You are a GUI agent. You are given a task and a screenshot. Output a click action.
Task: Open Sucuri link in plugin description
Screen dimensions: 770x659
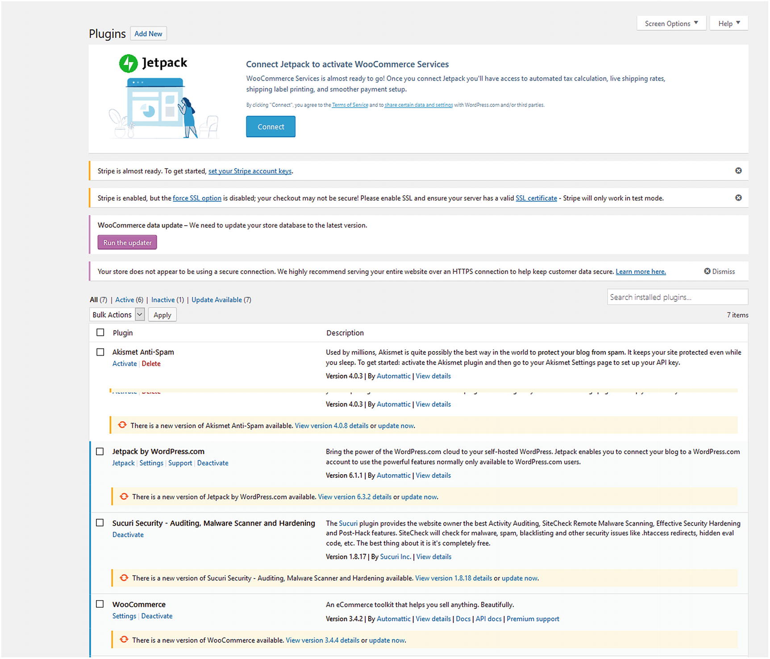click(348, 524)
